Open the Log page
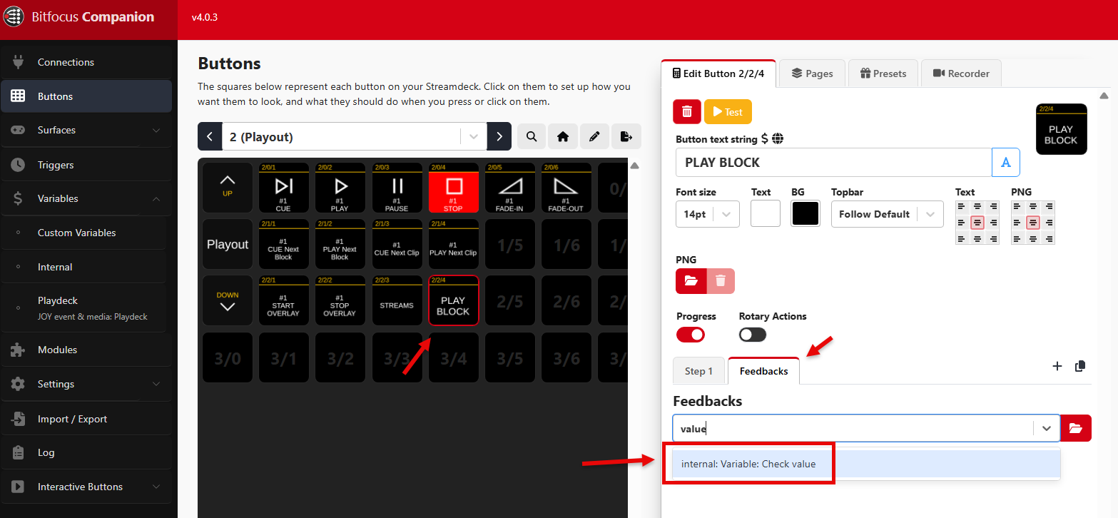 click(x=86, y=452)
